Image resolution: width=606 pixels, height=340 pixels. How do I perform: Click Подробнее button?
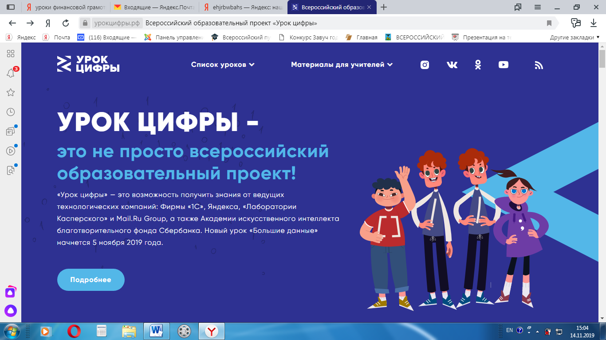91,280
